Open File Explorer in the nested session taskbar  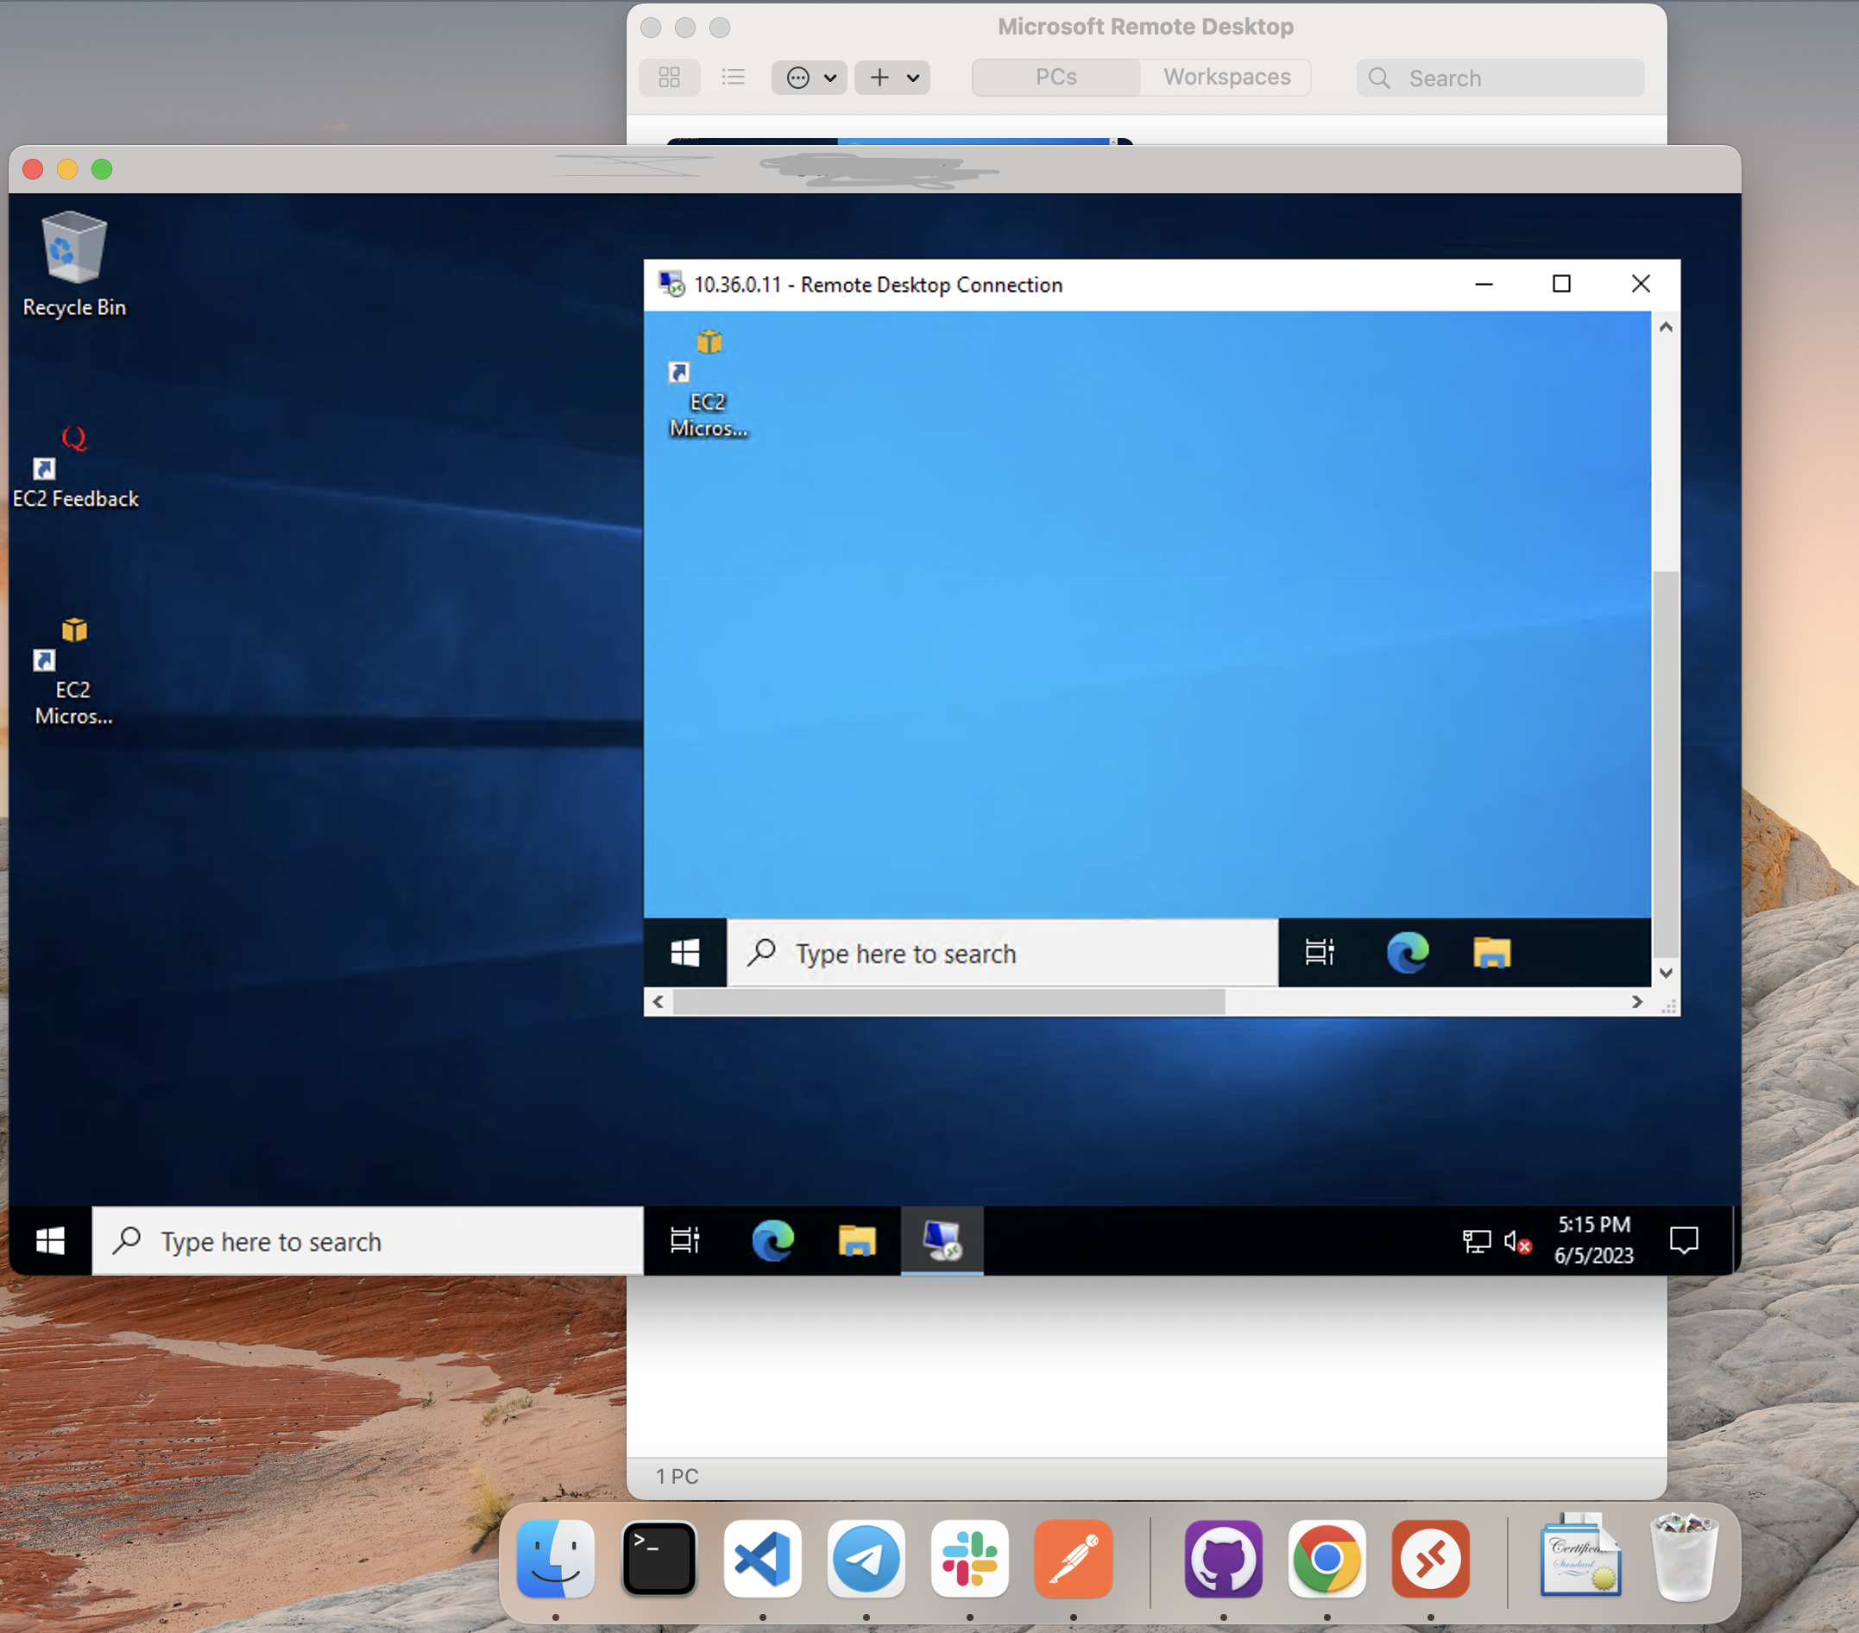[1491, 953]
